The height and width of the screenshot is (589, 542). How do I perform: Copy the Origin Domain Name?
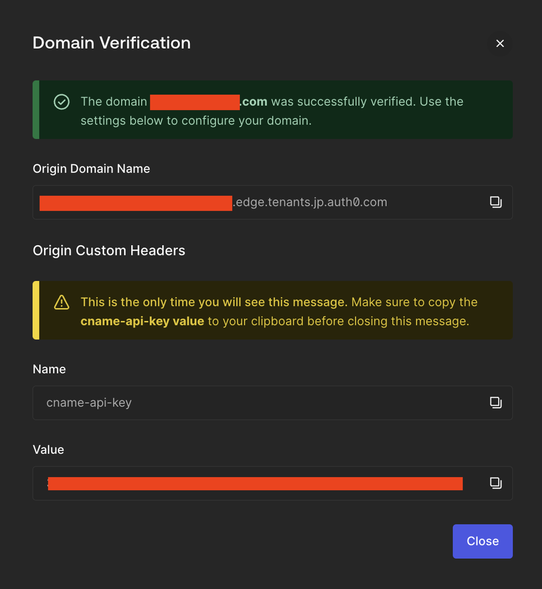pos(496,202)
